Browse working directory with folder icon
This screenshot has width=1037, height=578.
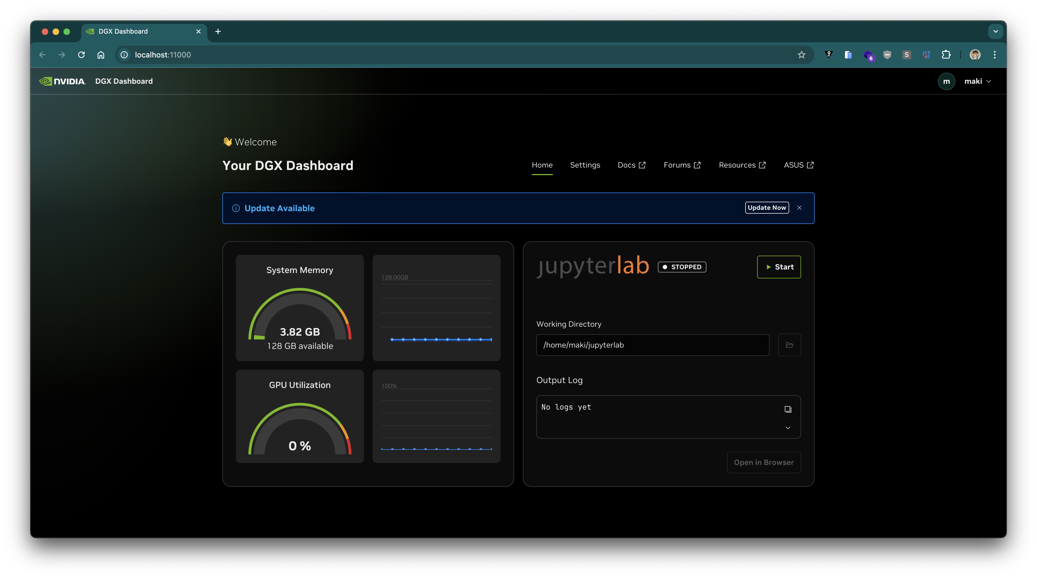click(789, 345)
